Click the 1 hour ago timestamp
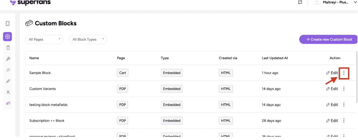This screenshot has width=358, height=140. coord(270,73)
